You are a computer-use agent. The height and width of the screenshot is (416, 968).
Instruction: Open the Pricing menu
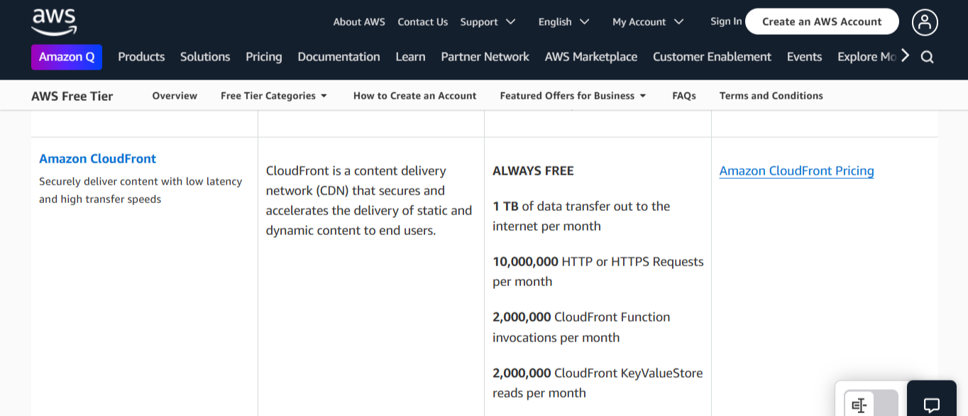264,57
